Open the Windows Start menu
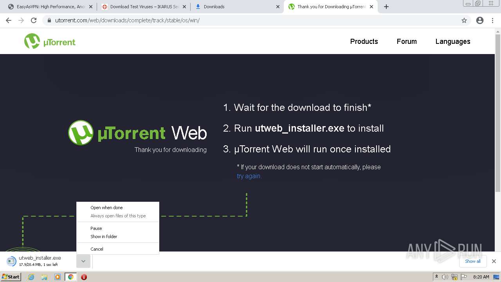The width and height of the screenshot is (501, 282). pos(11,277)
